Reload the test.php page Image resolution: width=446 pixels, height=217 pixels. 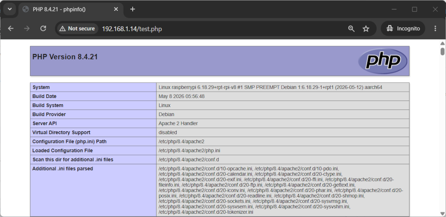point(43,28)
